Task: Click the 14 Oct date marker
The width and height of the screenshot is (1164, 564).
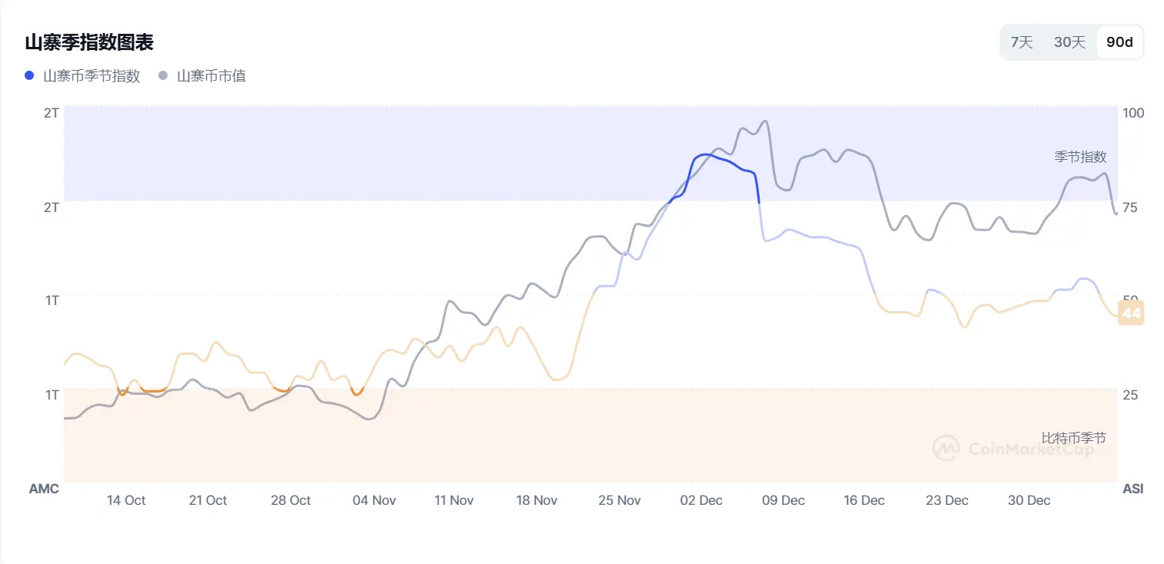Action: point(126,500)
